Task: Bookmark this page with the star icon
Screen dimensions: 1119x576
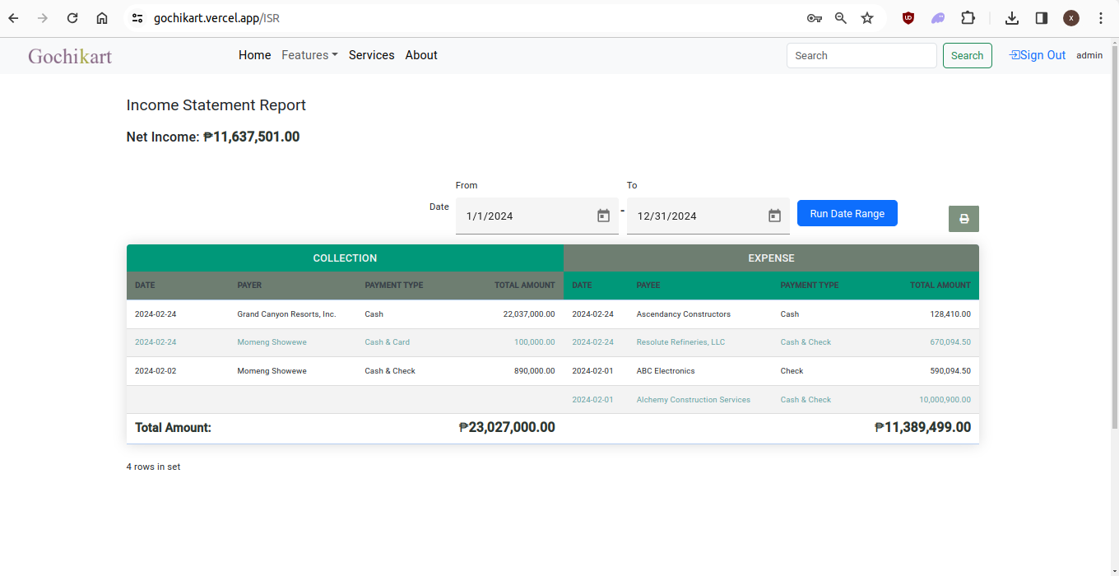Action: click(x=867, y=18)
